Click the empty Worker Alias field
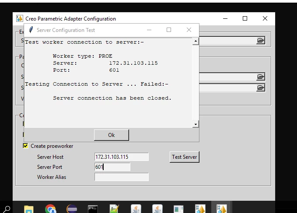The height and width of the screenshot is (213, 297). tap(122, 177)
